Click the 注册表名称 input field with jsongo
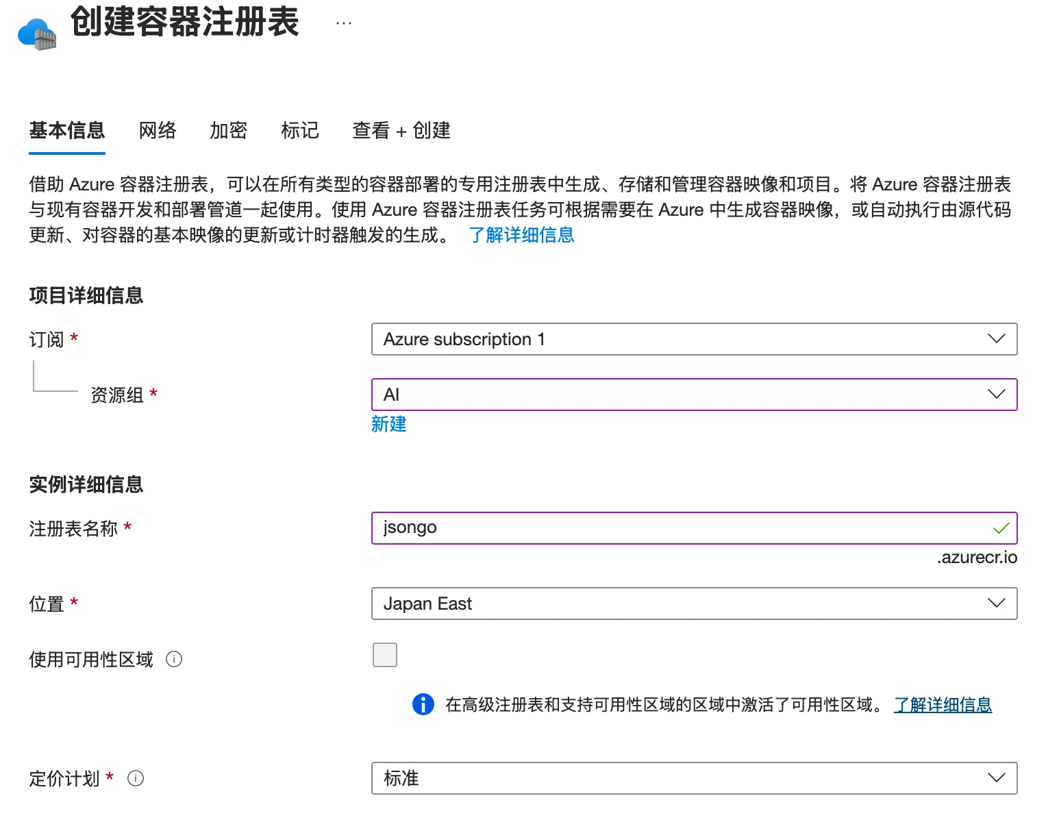 tap(678, 528)
